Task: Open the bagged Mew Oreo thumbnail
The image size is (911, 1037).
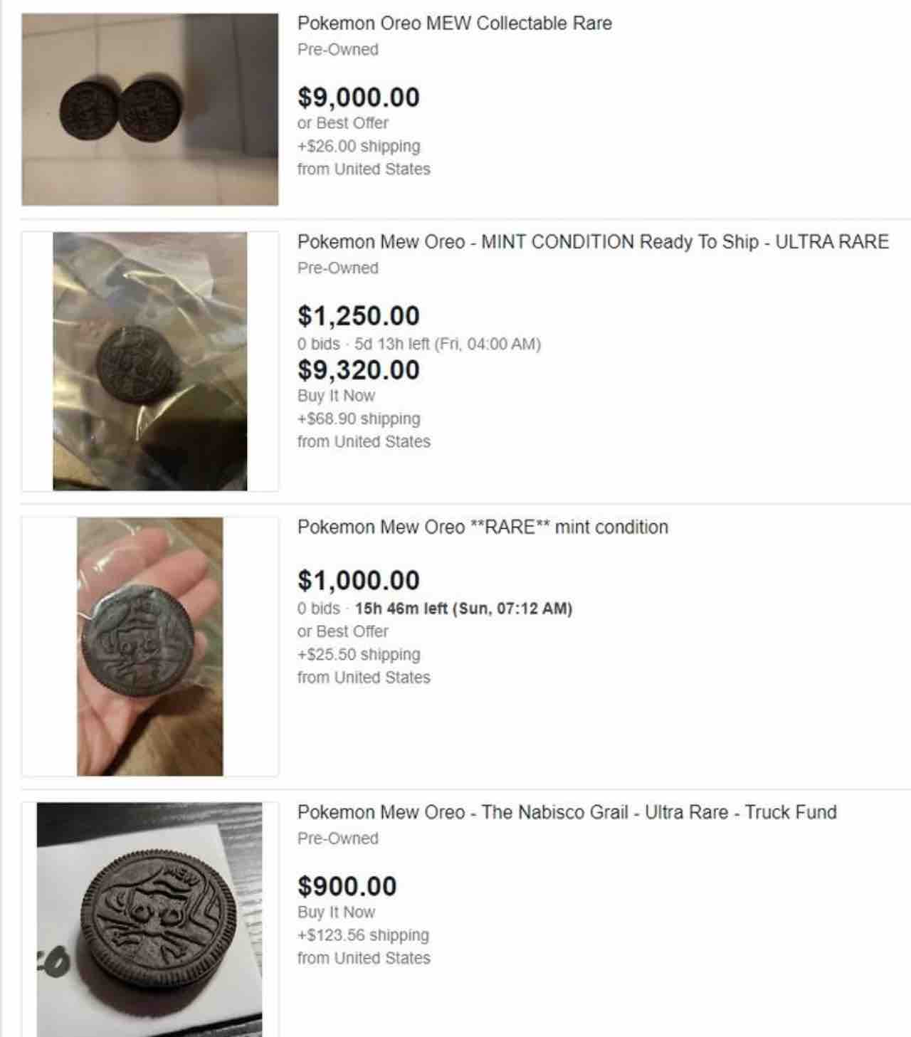Action: (x=149, y=362)
